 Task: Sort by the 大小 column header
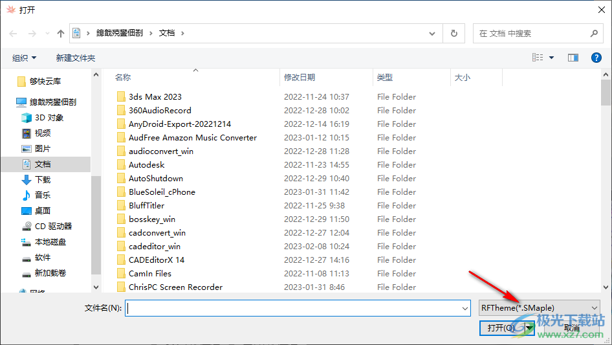point(463,78)
